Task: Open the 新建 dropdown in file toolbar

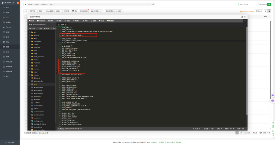Action: click(x=41, y=11)
